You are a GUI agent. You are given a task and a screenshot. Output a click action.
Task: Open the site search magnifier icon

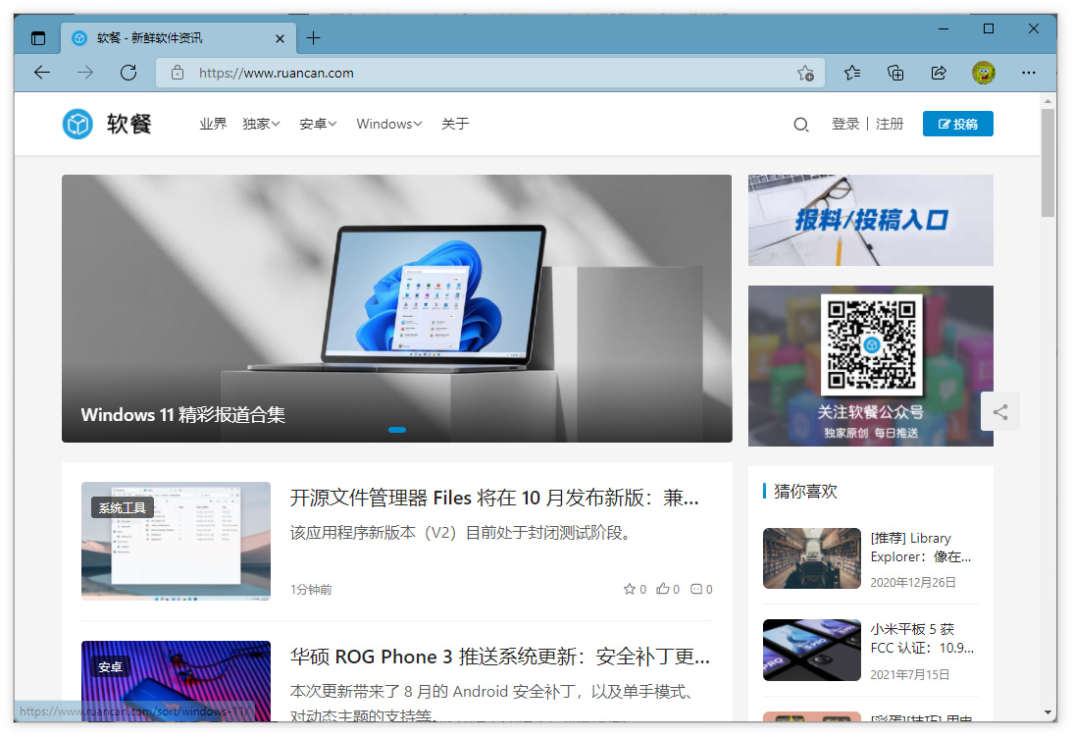(x=801, y=124)
